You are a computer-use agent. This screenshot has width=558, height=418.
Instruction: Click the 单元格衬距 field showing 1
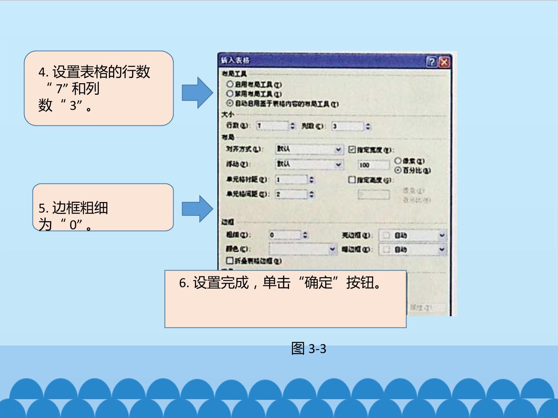point(291,180)
